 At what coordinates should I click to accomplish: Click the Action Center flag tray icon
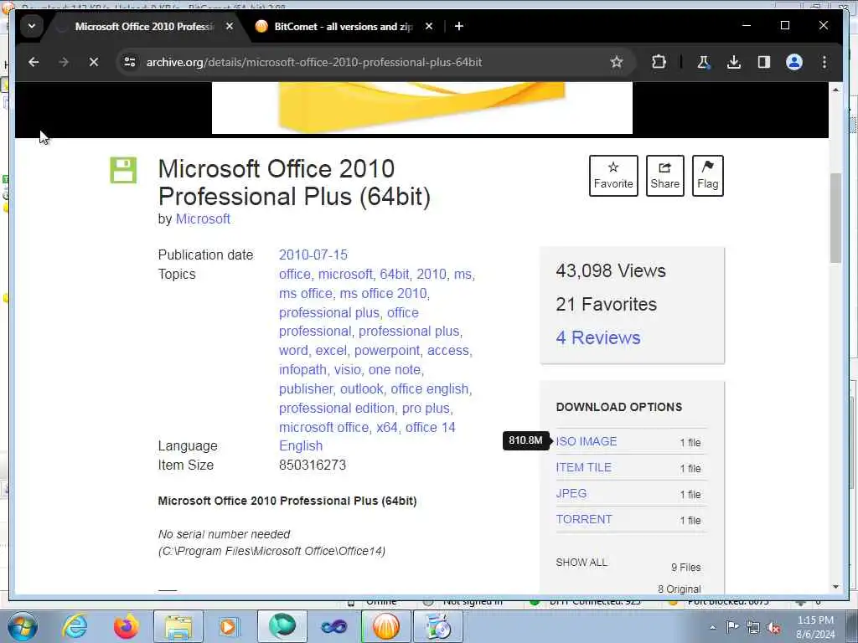coord(732,626)
